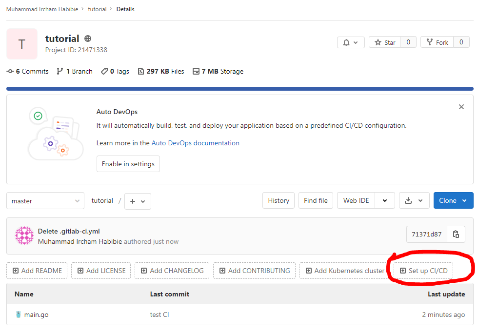View the 1 Branch list
This screenshot has height=333, width=498.
coord(74,71)
